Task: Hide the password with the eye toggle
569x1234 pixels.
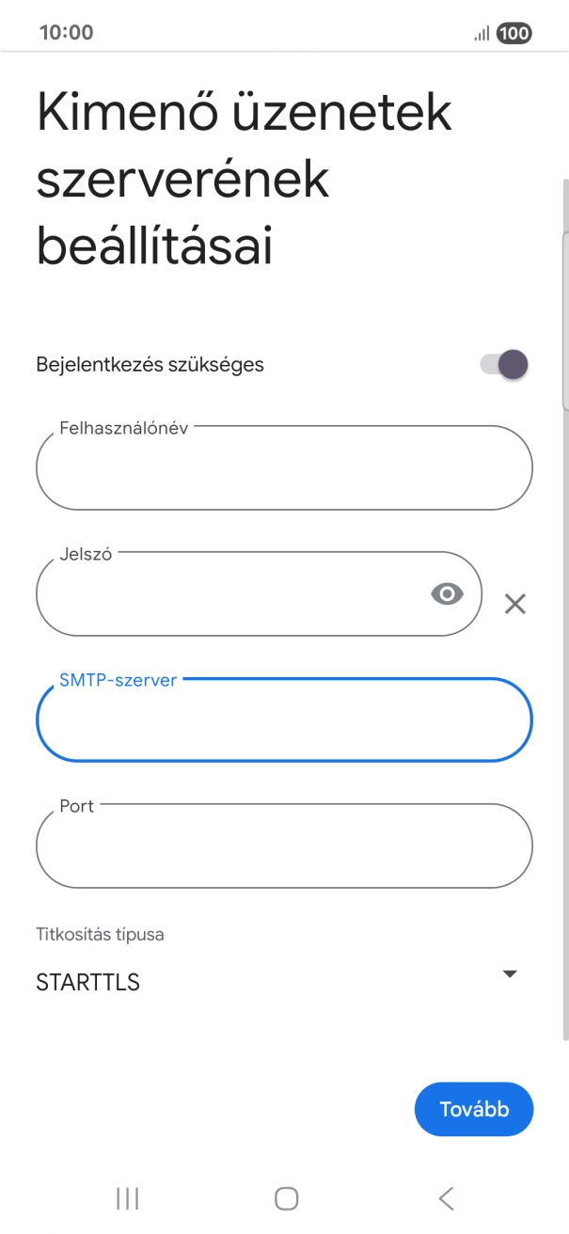Action: (448, 593)
